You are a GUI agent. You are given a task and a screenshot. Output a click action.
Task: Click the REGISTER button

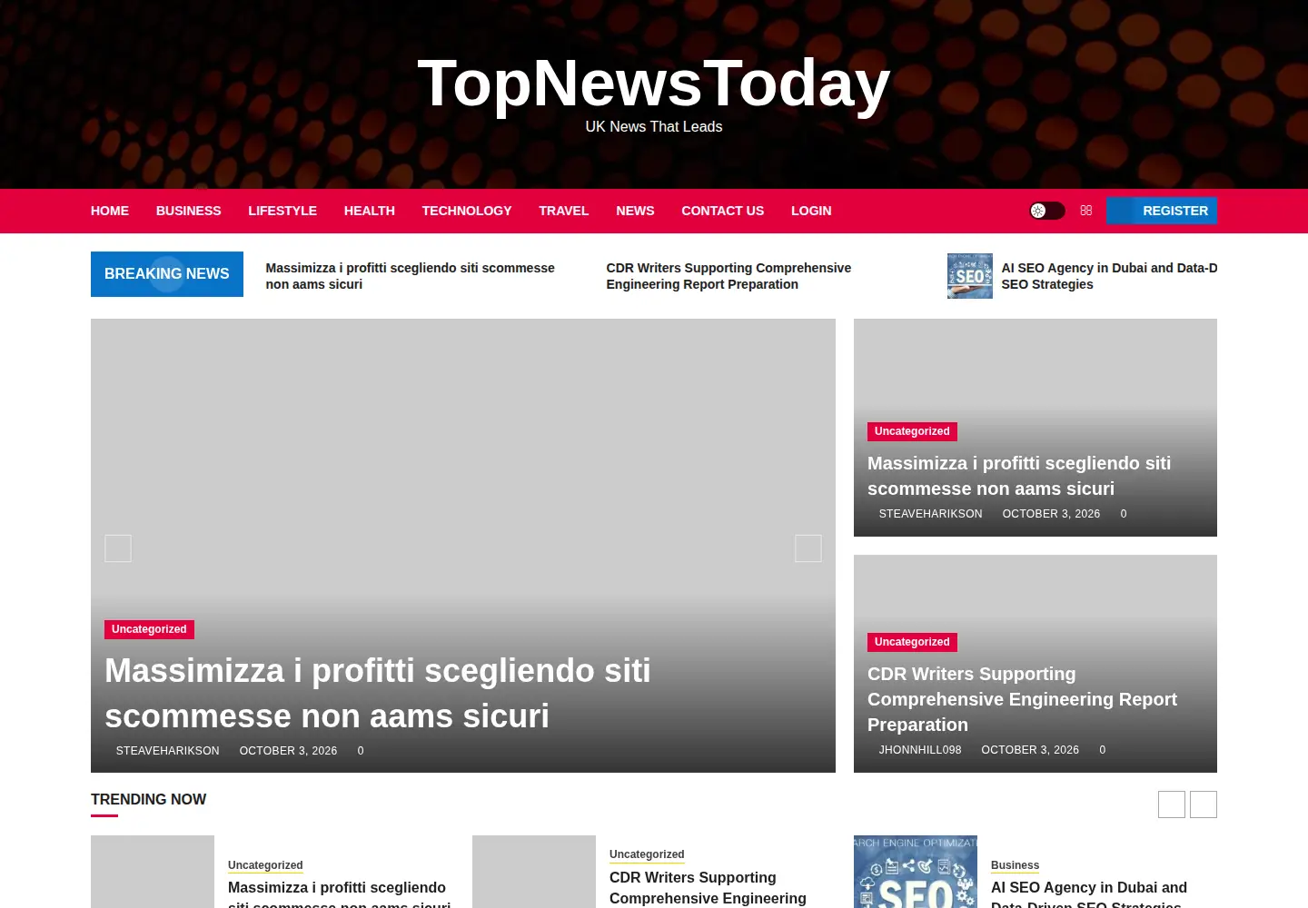(x=1162, y=211)
